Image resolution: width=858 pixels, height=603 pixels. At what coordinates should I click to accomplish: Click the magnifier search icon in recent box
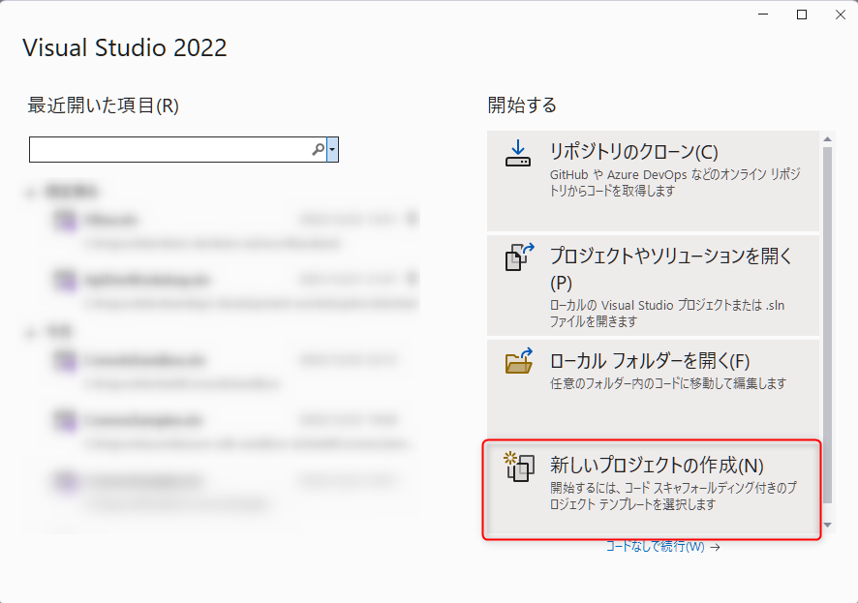tap(318, 149)
